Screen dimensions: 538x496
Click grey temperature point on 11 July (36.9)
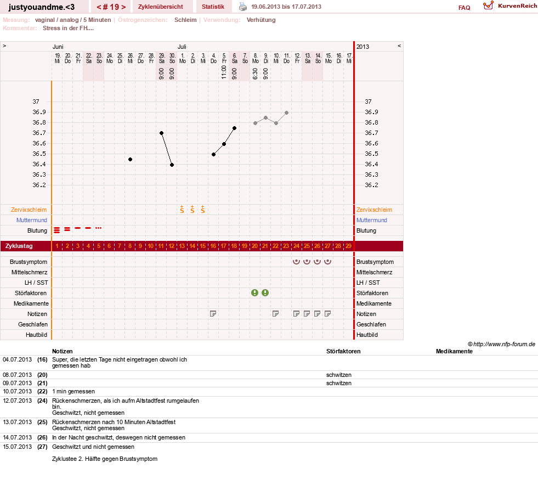(x=286, y=112)
